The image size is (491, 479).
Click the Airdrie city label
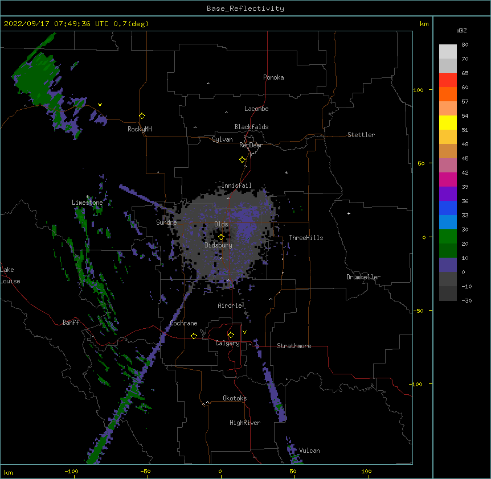230,305
